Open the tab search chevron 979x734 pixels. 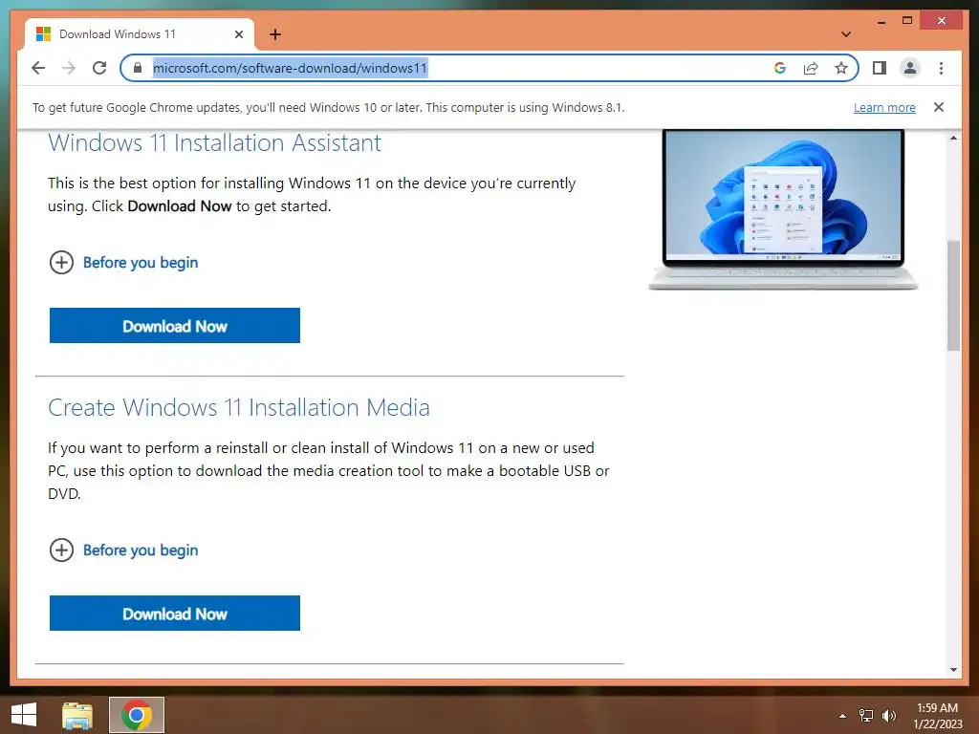pos(845,34)
